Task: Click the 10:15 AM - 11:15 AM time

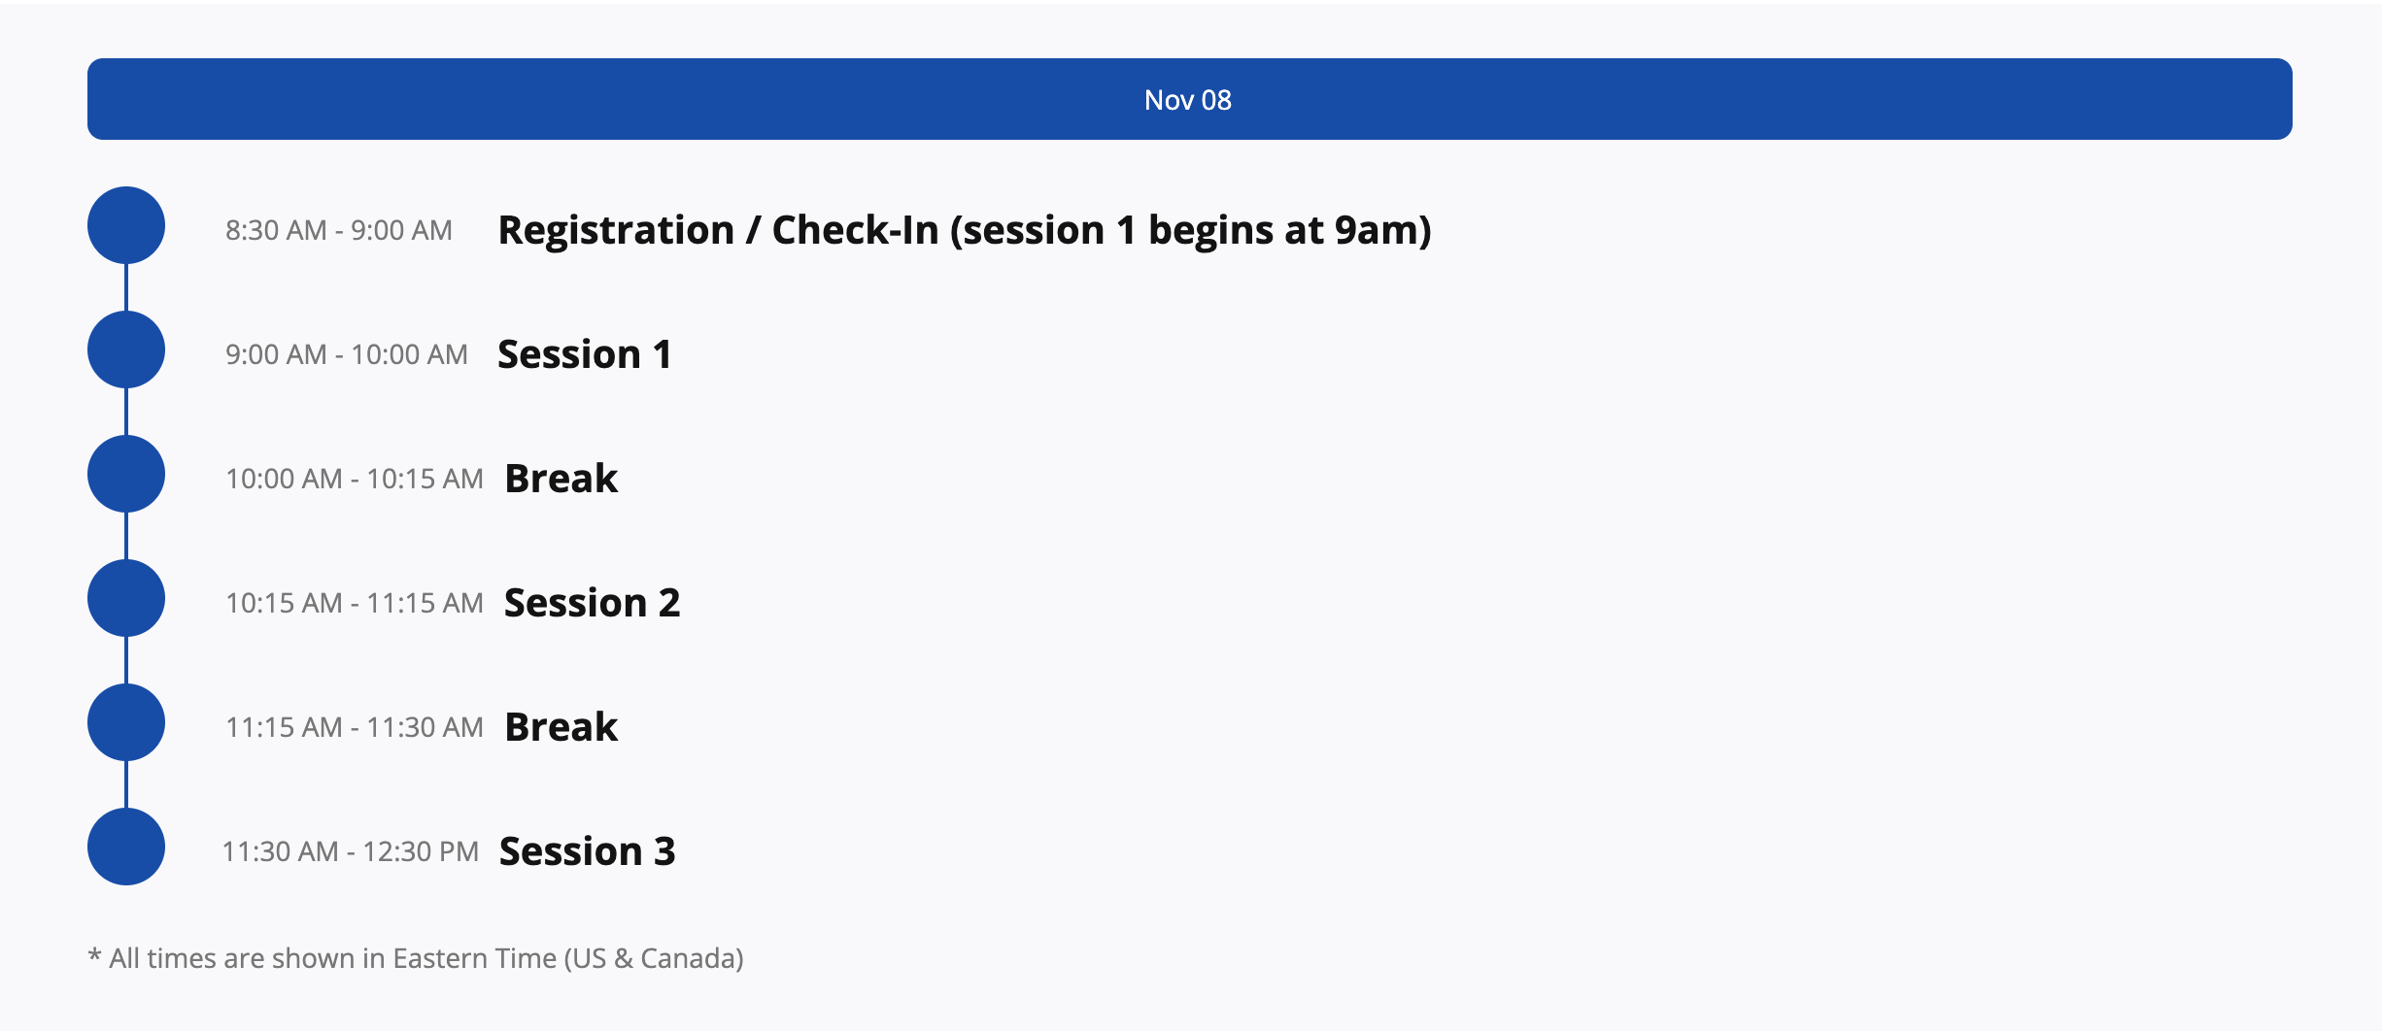Action: (x=355, y=603)
